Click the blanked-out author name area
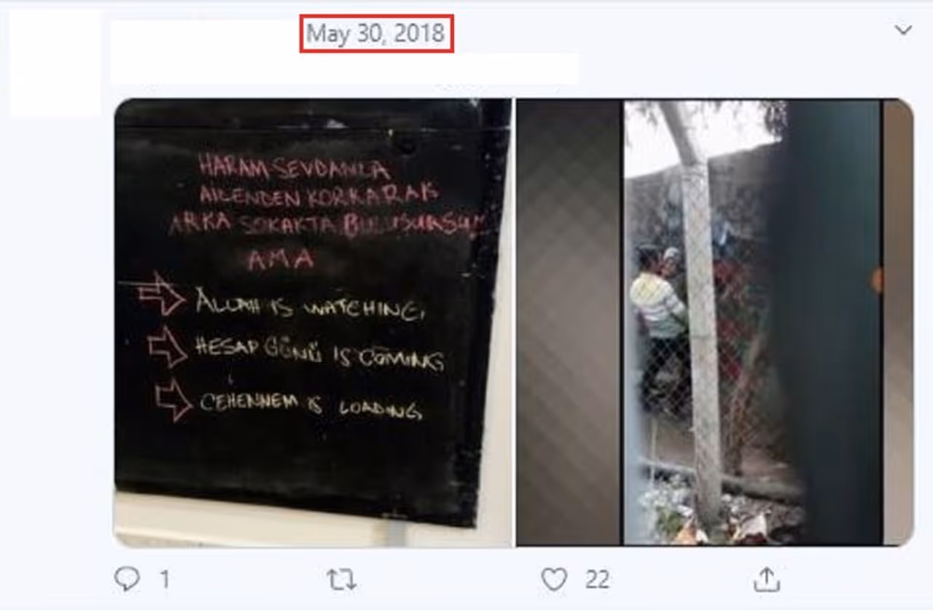 click(x=206, y=34)
